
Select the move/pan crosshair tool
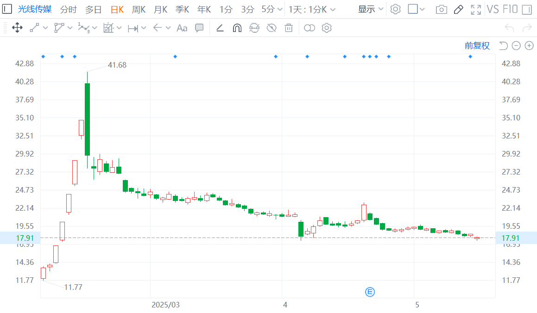click(x=17, y=28)
